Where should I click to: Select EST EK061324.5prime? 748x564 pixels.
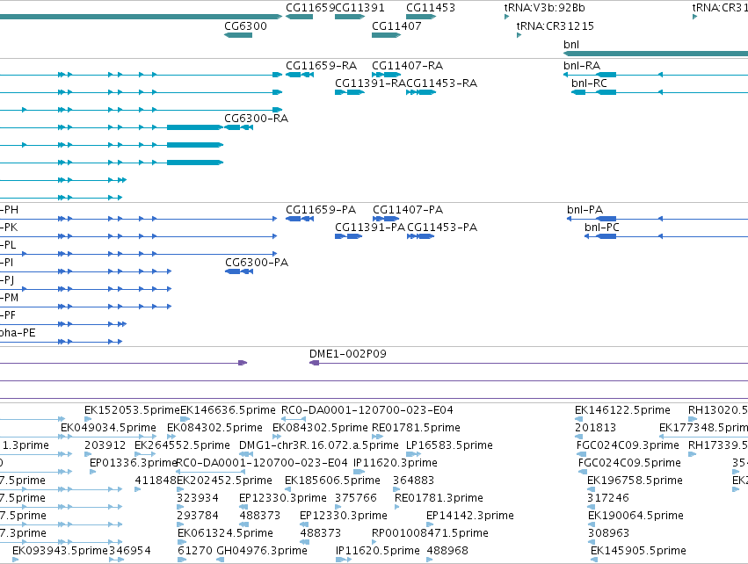pyautogui.click(x=225, y=533)
